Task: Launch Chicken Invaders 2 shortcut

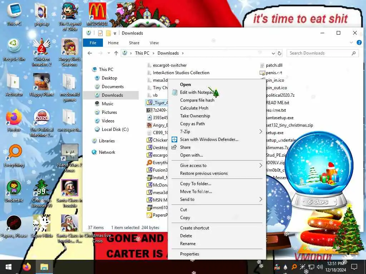Action: 41,52
